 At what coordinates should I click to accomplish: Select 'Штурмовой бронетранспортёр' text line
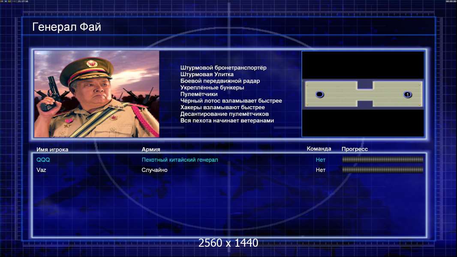point(223,68)
